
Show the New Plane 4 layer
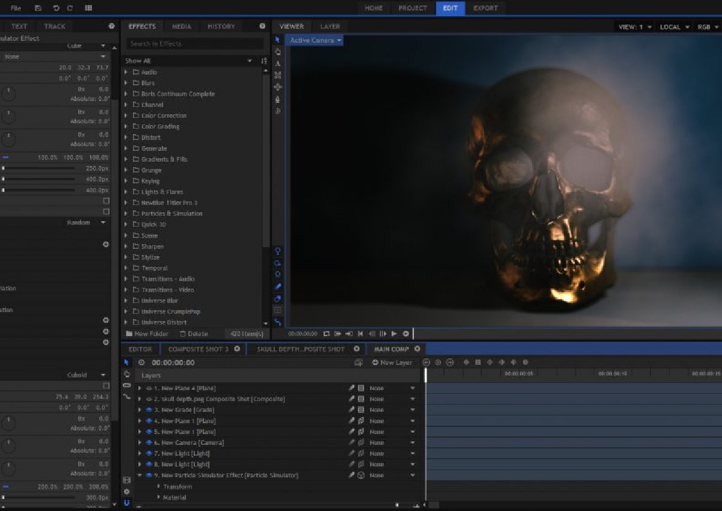[x=149, y=388]
